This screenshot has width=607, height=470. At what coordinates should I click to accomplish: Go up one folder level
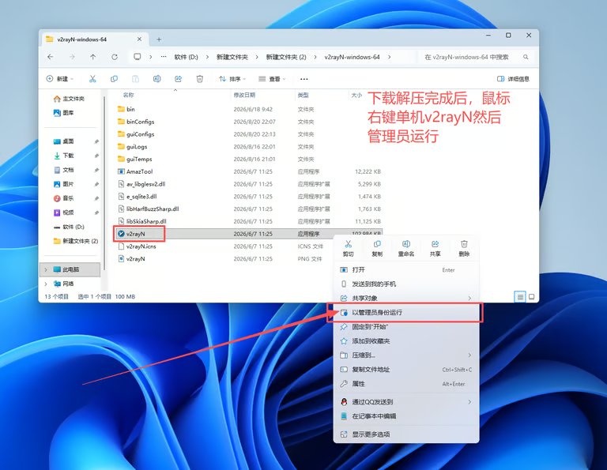pyautogui.click(x=93, y=57)
